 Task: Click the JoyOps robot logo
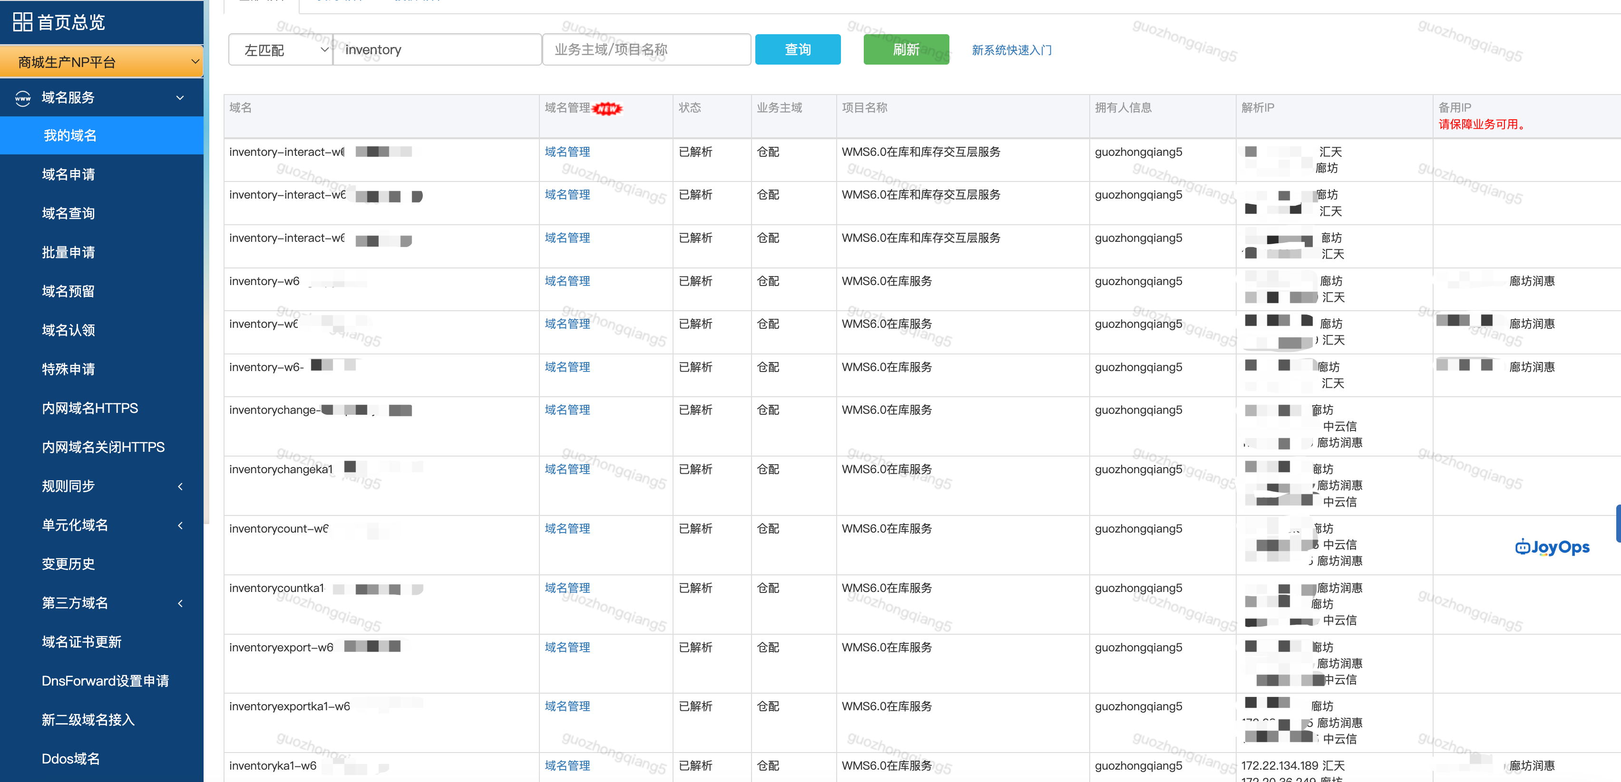pos(1552,547)
